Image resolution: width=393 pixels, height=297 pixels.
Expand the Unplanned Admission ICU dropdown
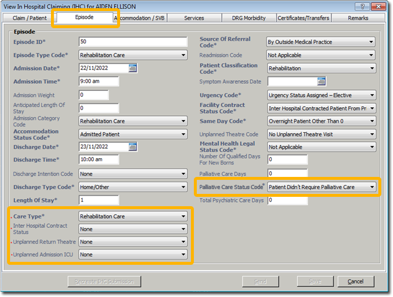coord(183,254)
